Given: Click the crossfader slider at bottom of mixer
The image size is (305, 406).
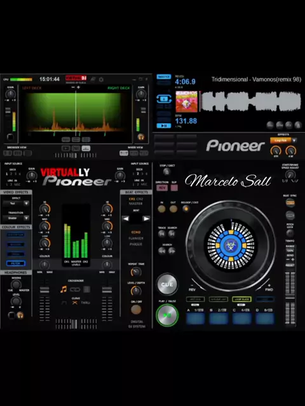Looking at the screenshot, I should (74, 324).
